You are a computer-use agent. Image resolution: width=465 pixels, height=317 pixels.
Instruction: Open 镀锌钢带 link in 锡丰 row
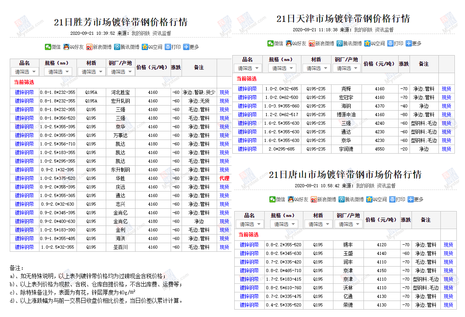249,245
